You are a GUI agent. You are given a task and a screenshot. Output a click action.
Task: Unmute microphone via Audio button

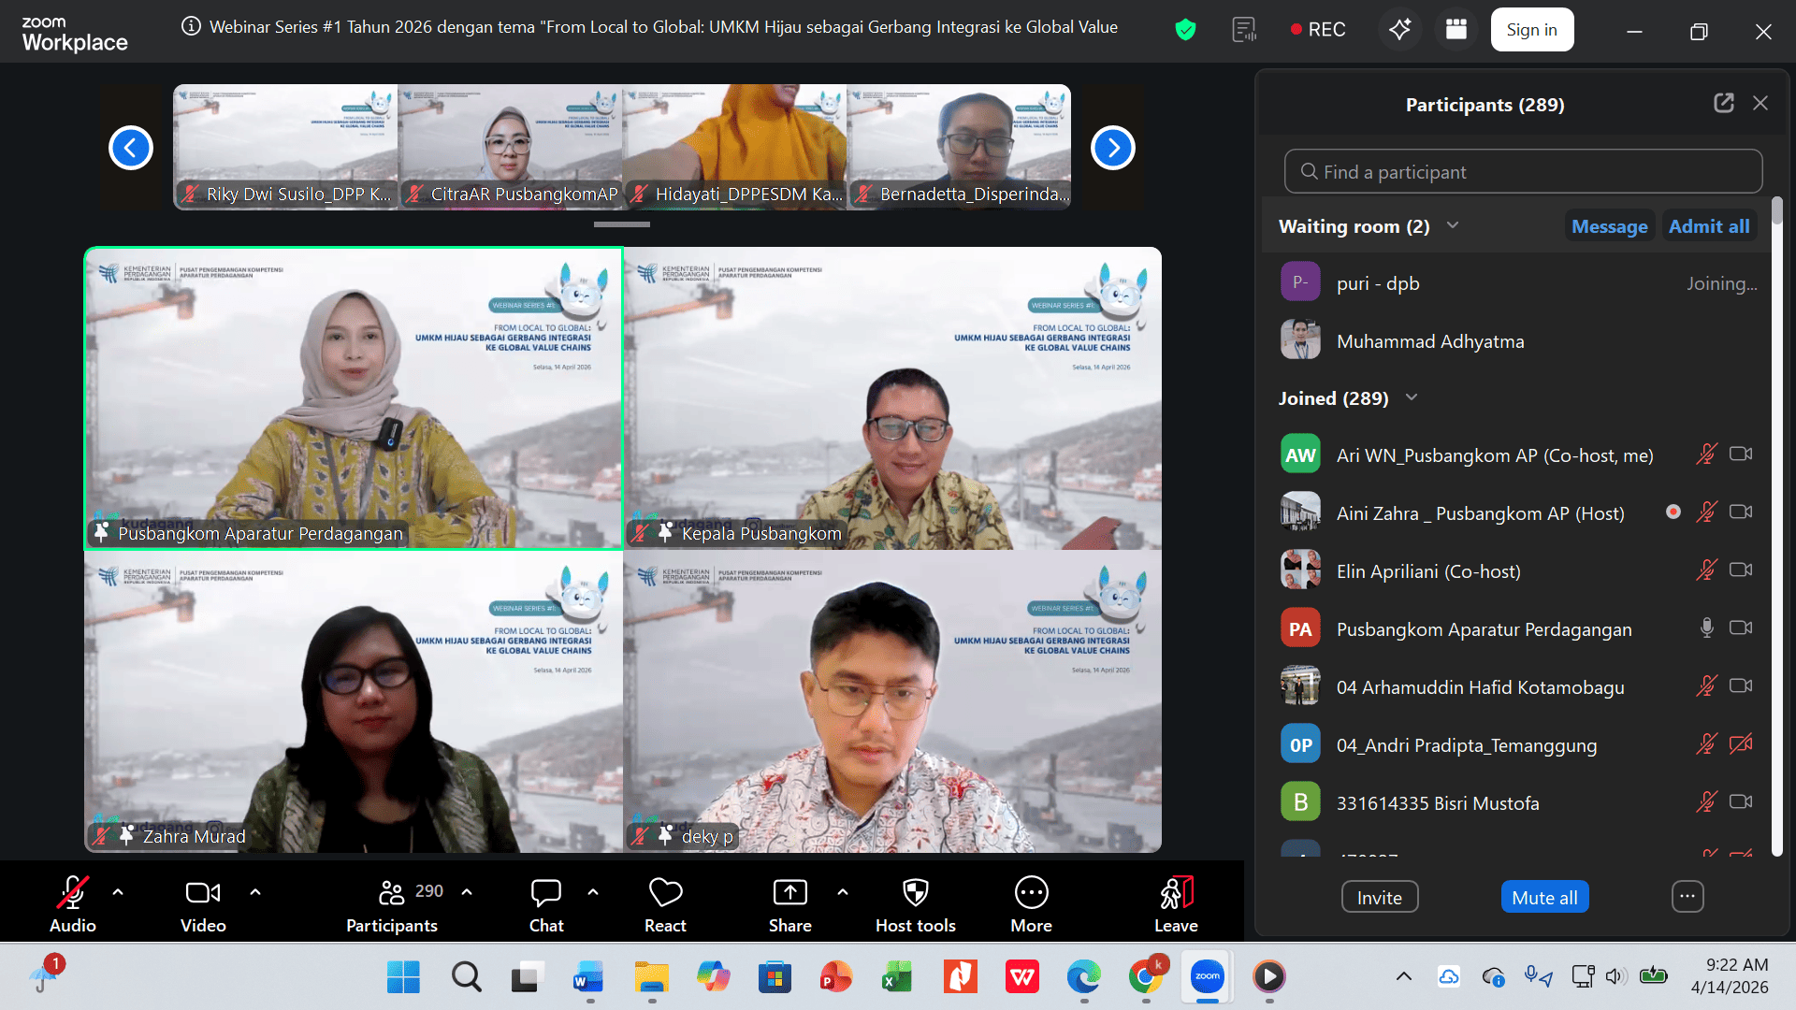(x=72, y=893)
